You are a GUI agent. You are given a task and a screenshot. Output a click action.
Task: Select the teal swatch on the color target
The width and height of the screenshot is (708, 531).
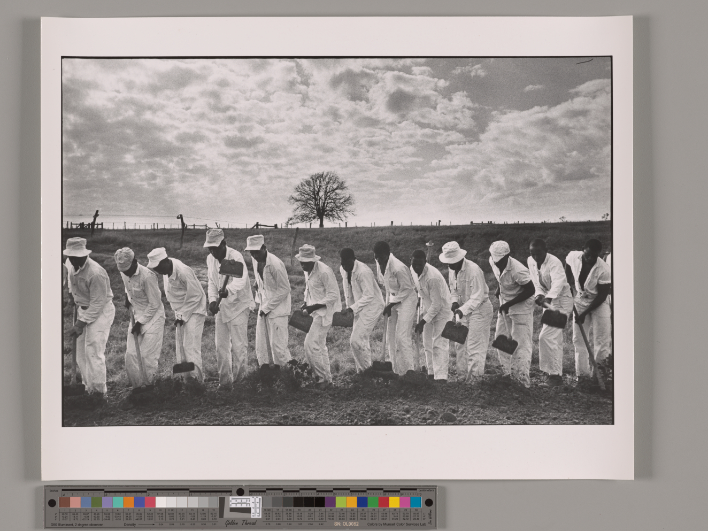(x=118, y=502)
